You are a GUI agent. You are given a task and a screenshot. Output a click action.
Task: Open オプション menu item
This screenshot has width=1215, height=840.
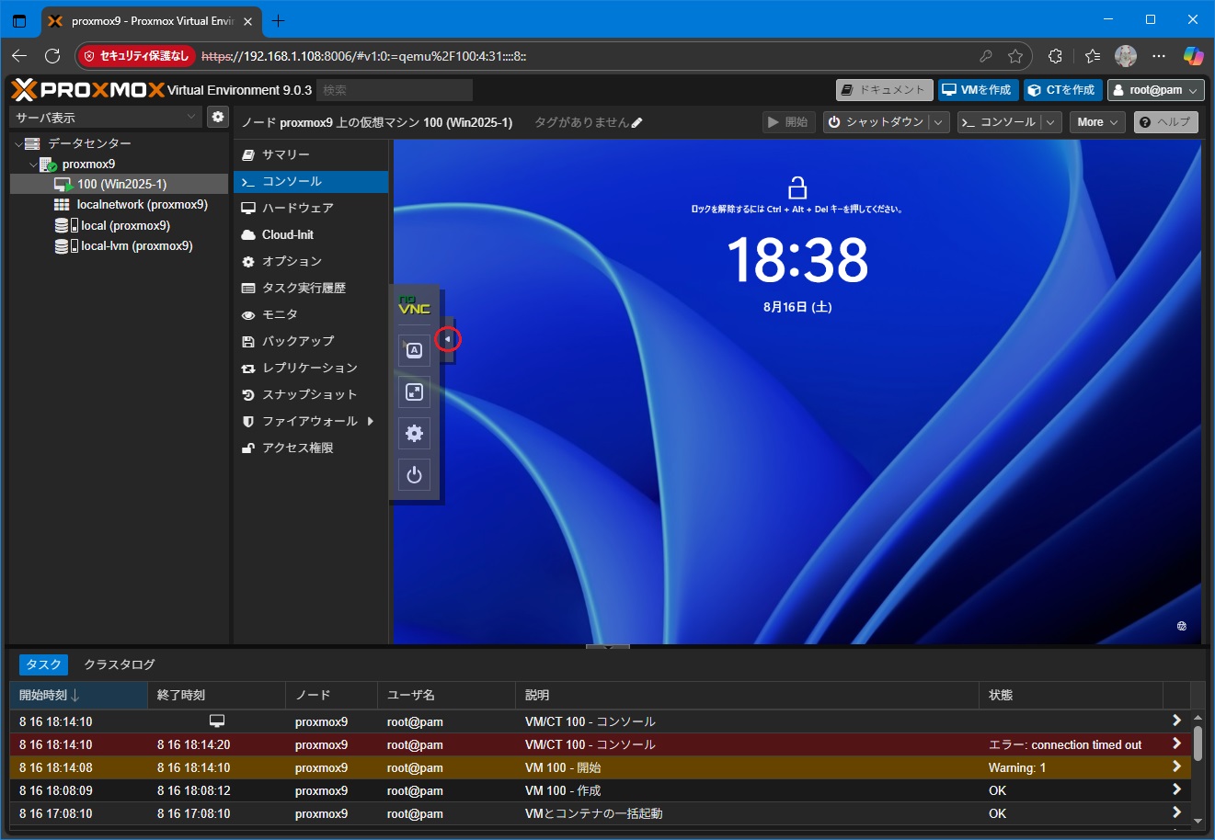click(x=311, y=261)
